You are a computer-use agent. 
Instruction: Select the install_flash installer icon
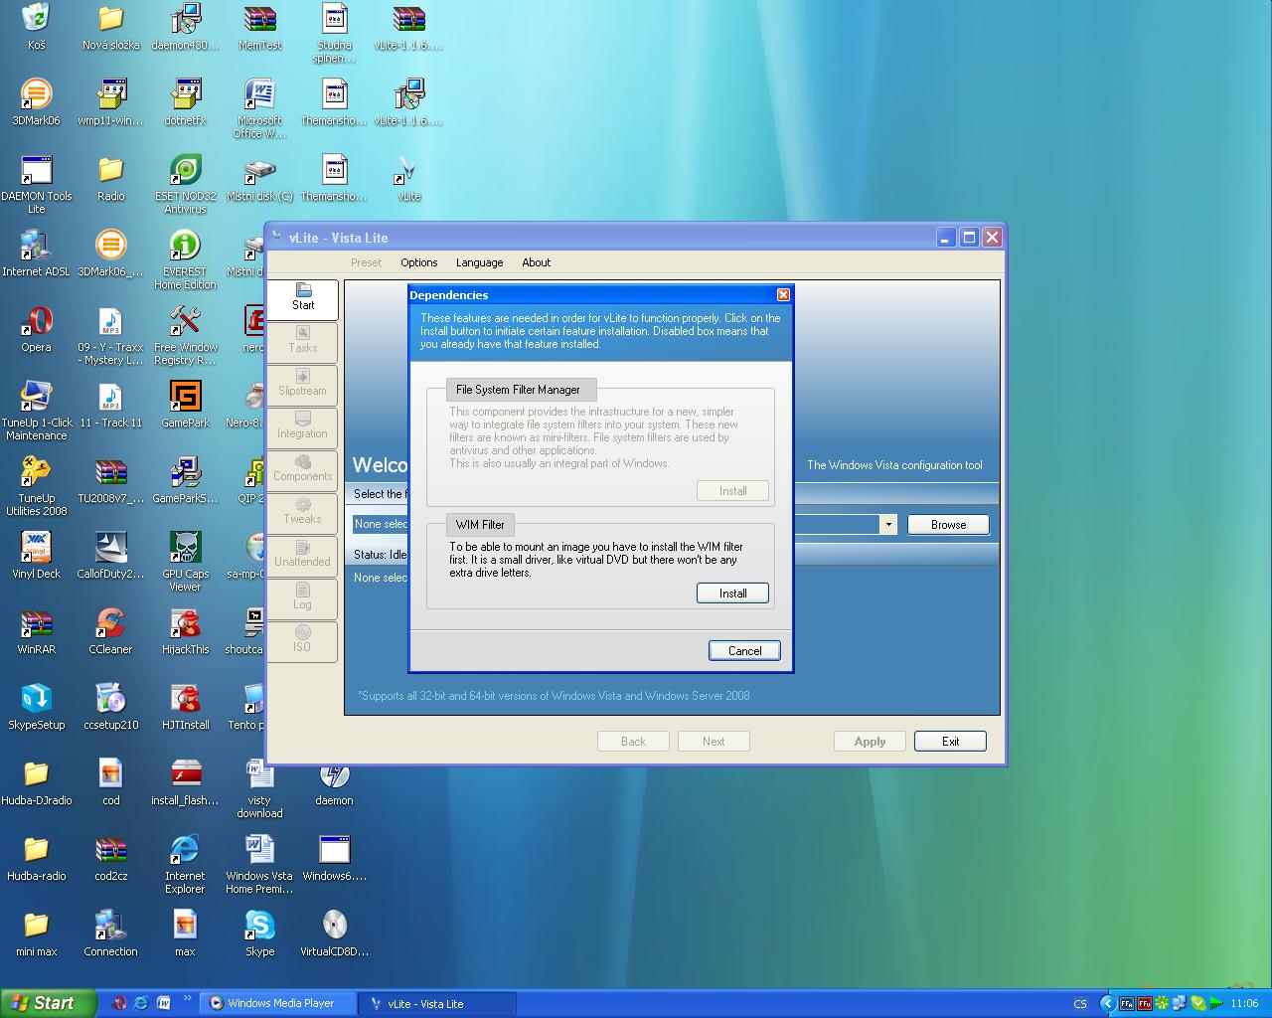coord(186,782)
